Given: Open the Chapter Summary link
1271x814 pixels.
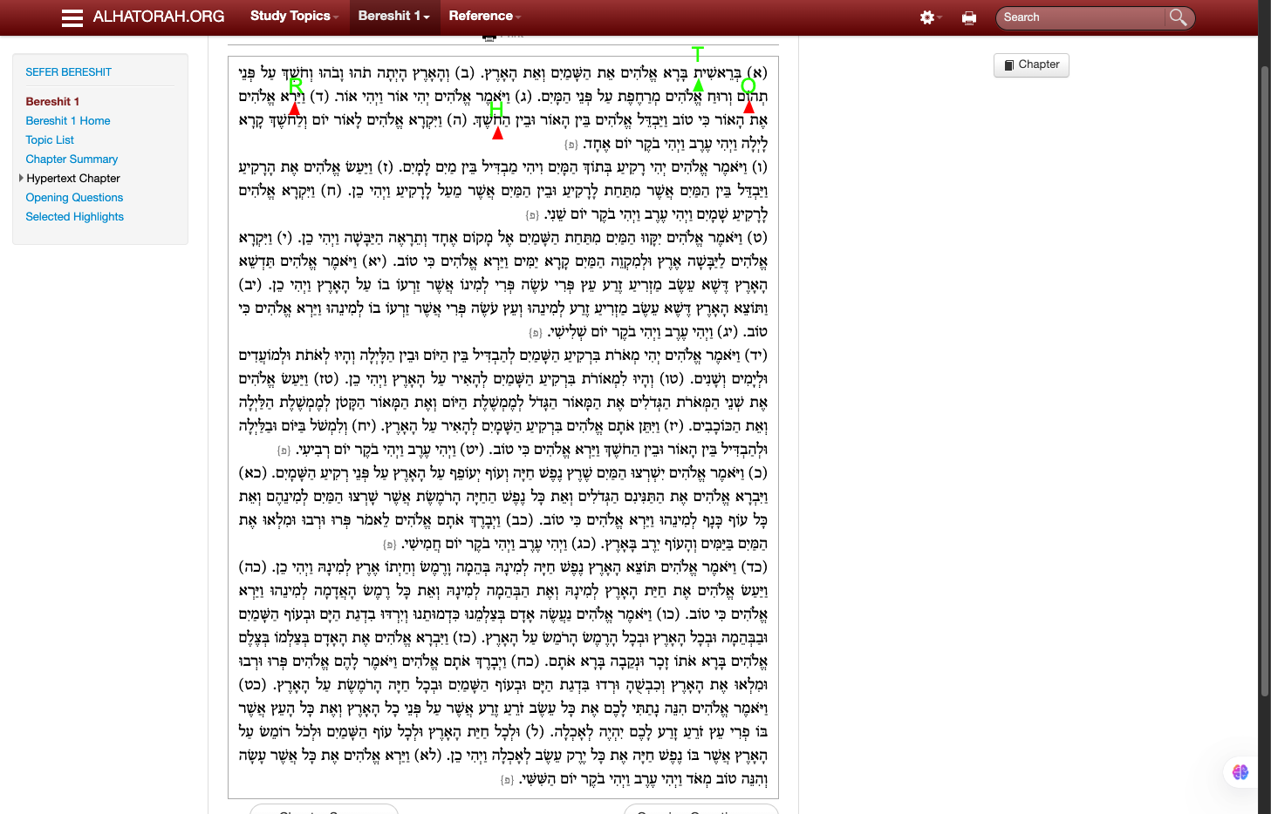Looking at the screenshot, I should click(72, 159).
